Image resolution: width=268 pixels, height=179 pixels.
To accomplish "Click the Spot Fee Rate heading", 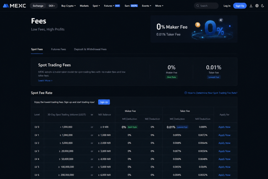I will pos(42,93).
